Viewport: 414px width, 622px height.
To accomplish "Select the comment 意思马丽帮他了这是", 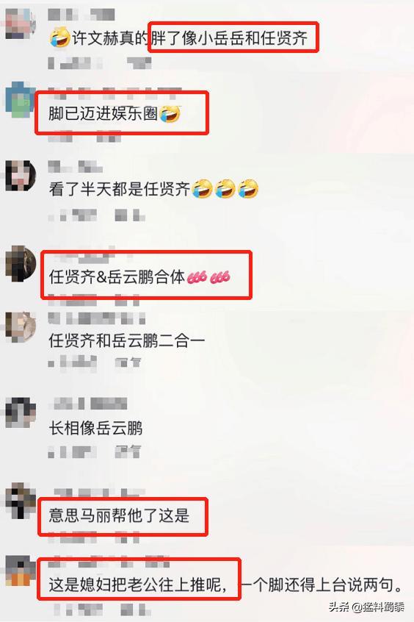I will (119, 515).
